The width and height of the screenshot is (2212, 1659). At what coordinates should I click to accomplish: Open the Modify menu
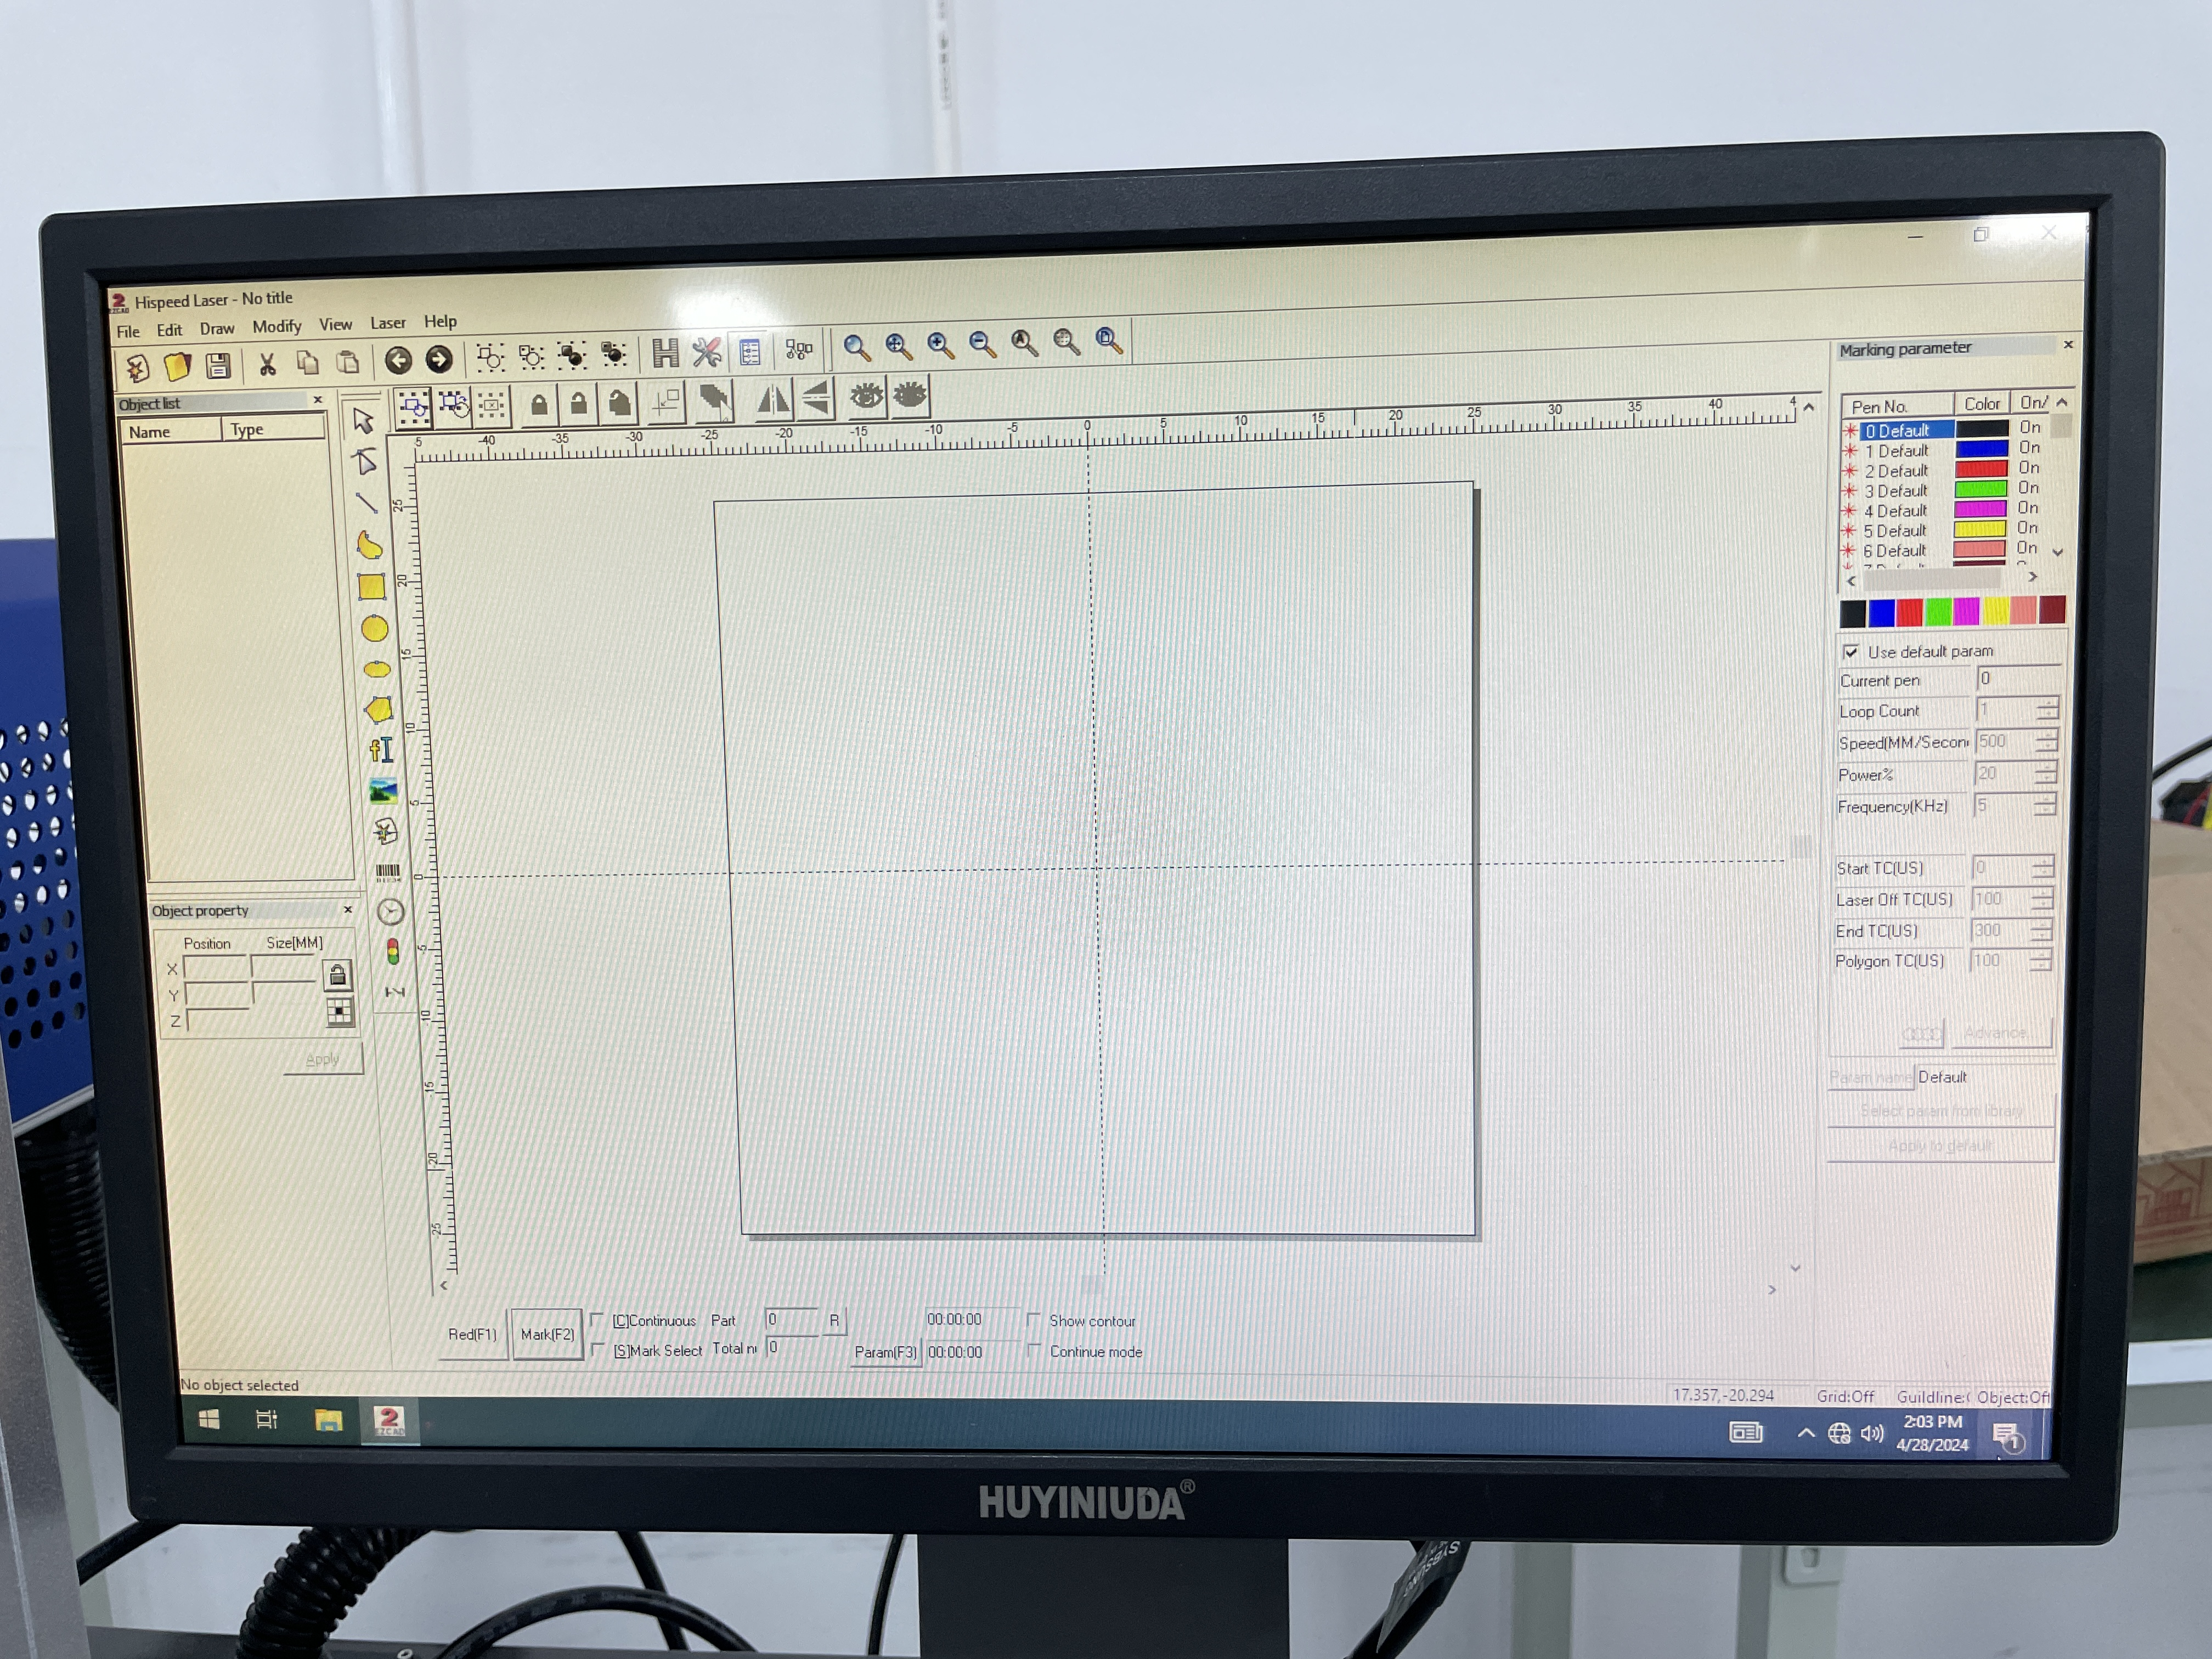[276, 327]
